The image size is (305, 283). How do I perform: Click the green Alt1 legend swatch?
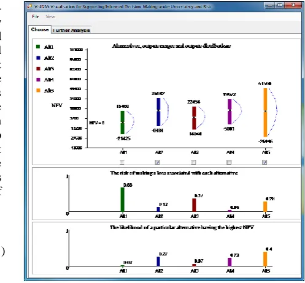[38, 47]
